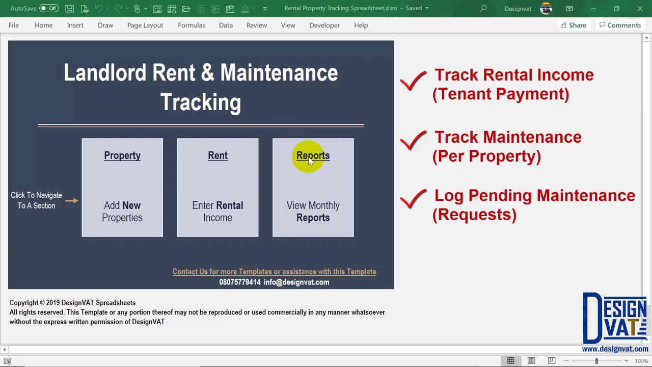Click the 'Copyright © 2019 DesignVAT Spreadsheets' line
Viewport: 652px width, 367px height.
(x=72, y=303)
